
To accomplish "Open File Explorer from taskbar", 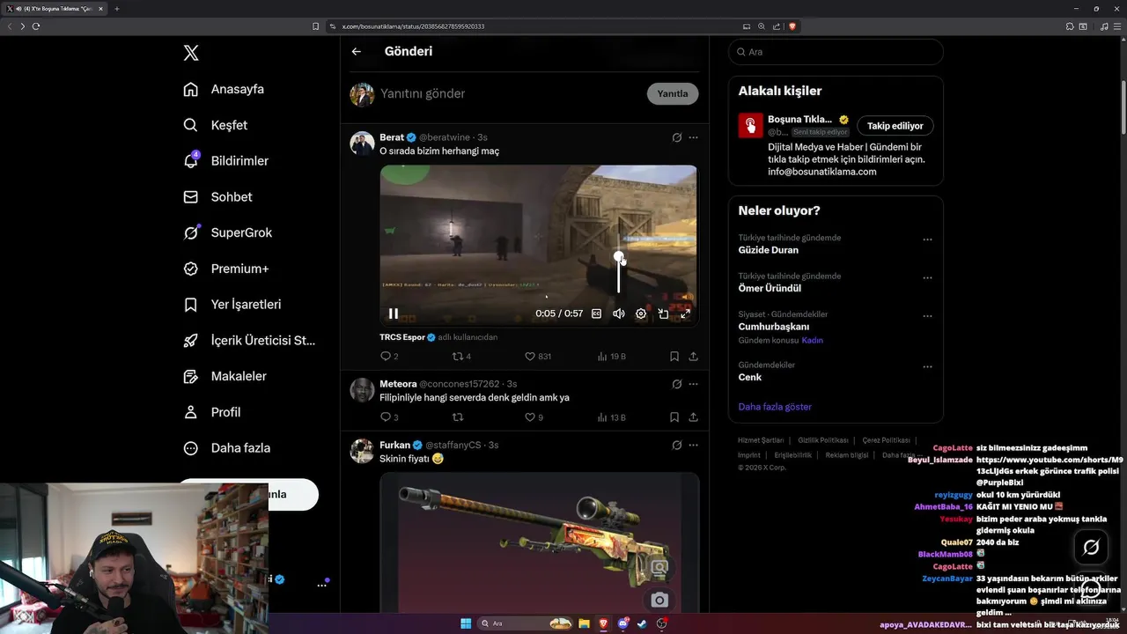I will [583, 623].
